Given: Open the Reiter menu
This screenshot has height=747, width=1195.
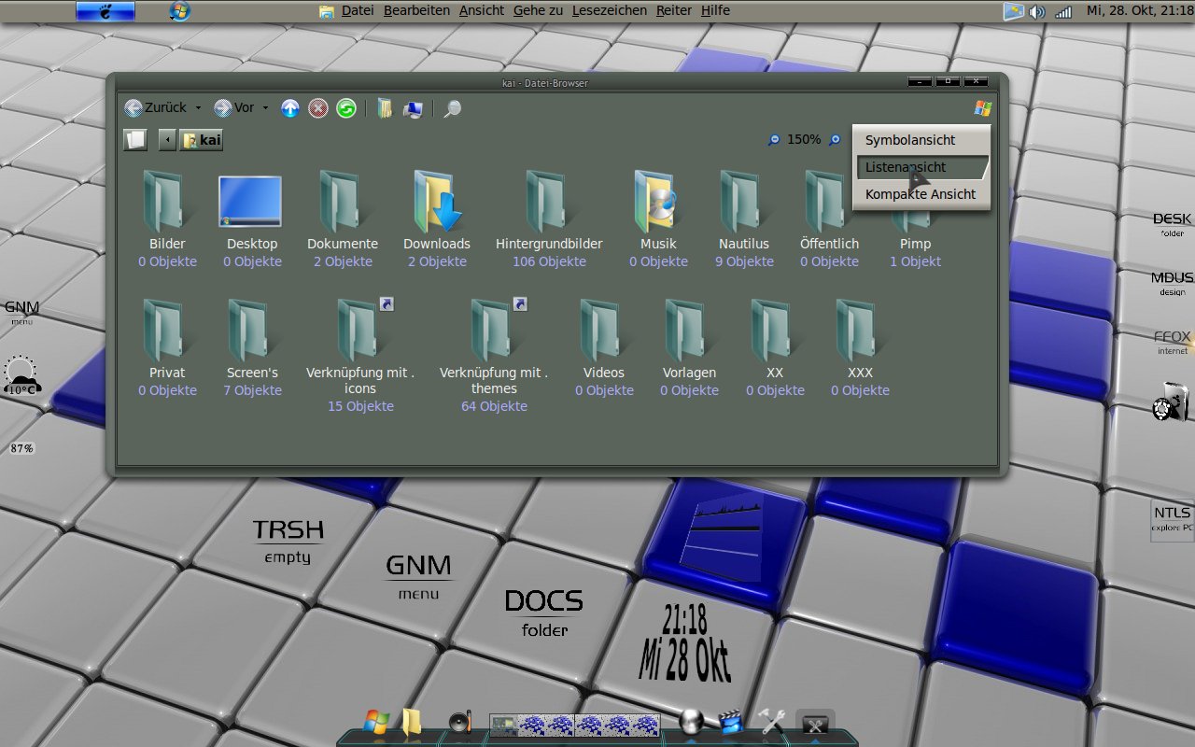Looking at the screenshot, I should click(x=674, y=10).
